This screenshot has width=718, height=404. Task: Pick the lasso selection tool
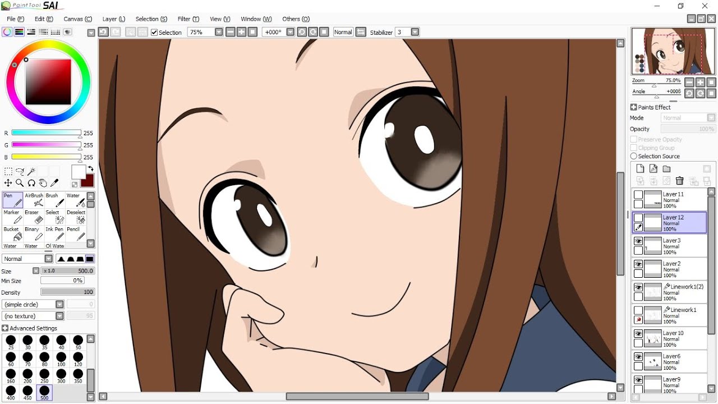tap(20, 172)
